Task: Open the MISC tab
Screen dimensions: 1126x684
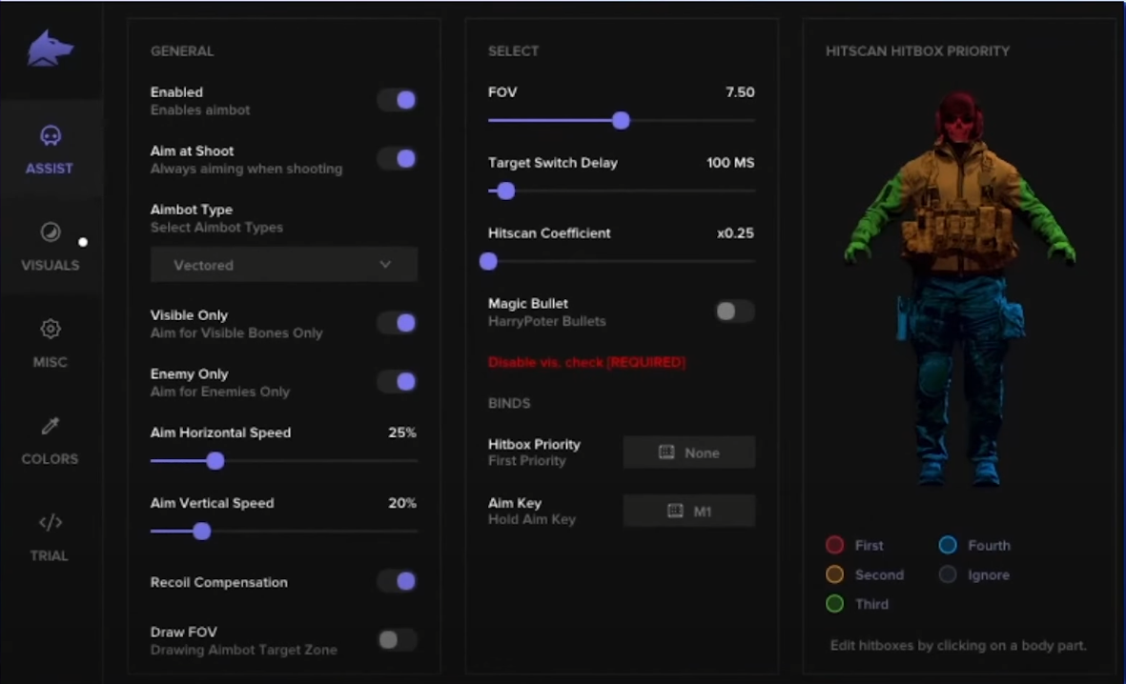Action: tap(50, 345)
